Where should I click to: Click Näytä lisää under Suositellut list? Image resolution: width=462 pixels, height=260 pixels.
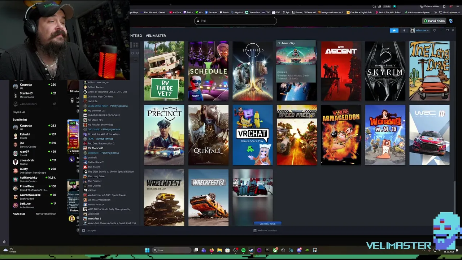click(19, 214)
